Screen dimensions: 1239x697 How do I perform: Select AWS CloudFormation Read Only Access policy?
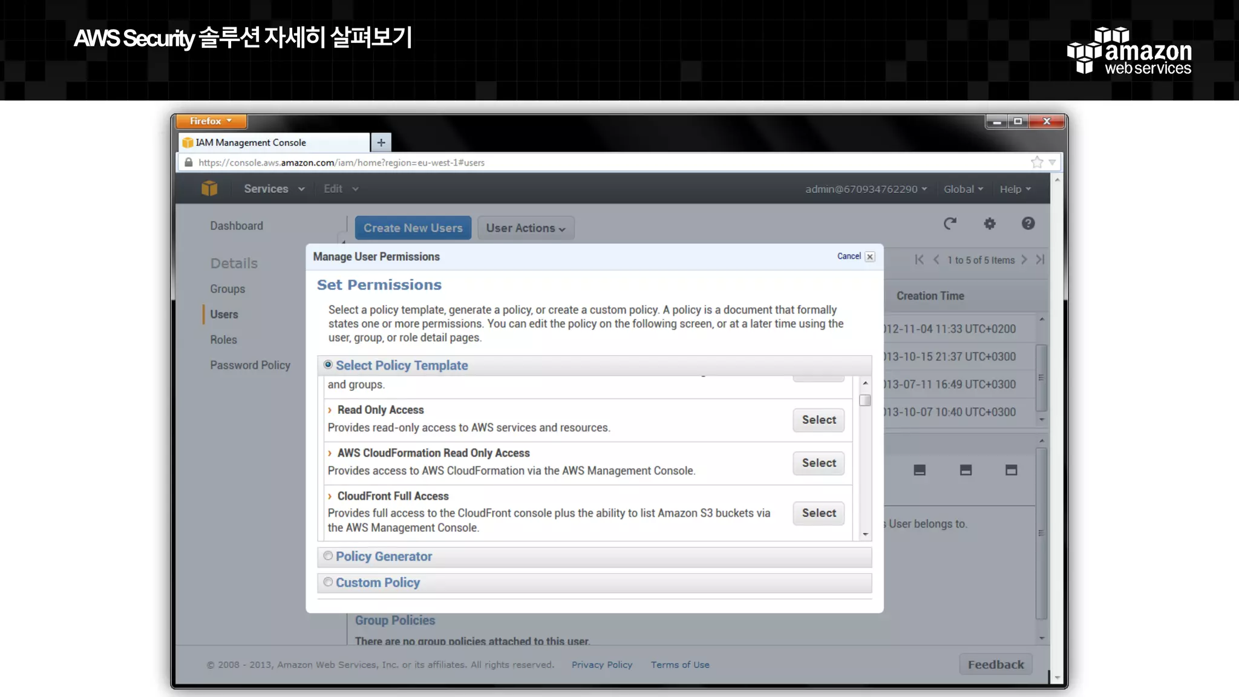pyautogui.click(x=819, y=463)
